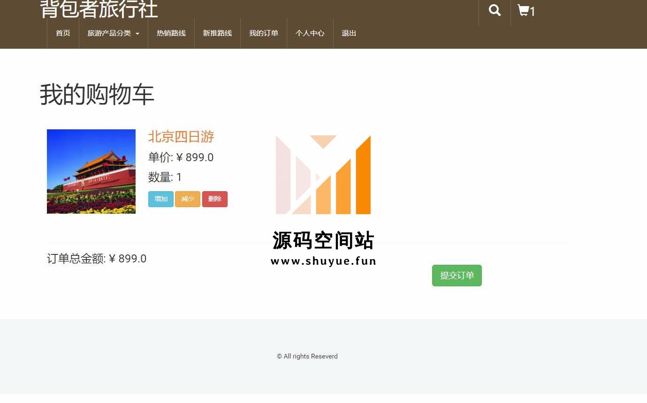View 我的订单 in the navigation

[264, 33]
